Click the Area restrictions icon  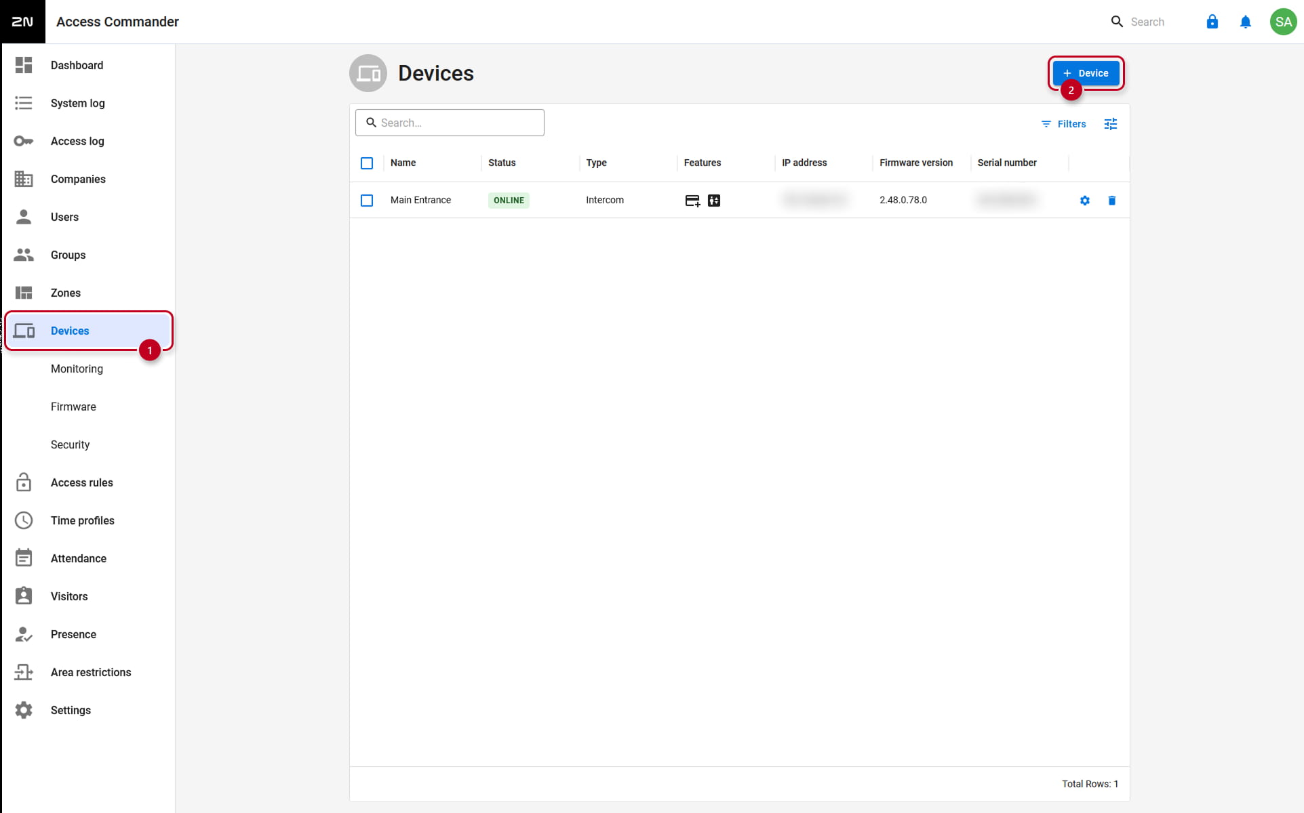click(x=24, y=672)
